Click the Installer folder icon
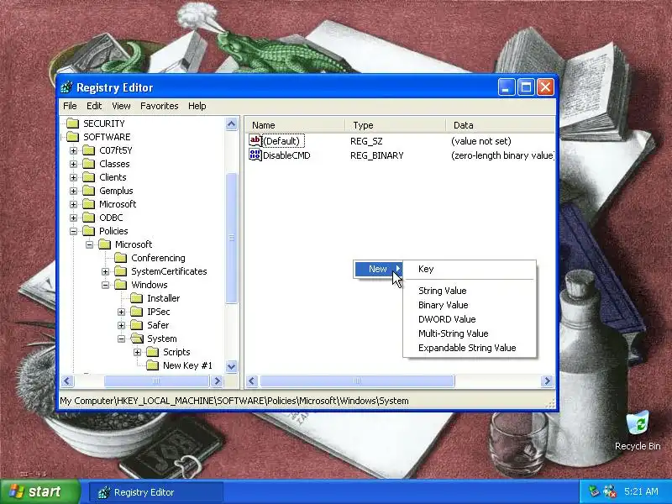Screen dimensions: 672x504 coord(137,298)
